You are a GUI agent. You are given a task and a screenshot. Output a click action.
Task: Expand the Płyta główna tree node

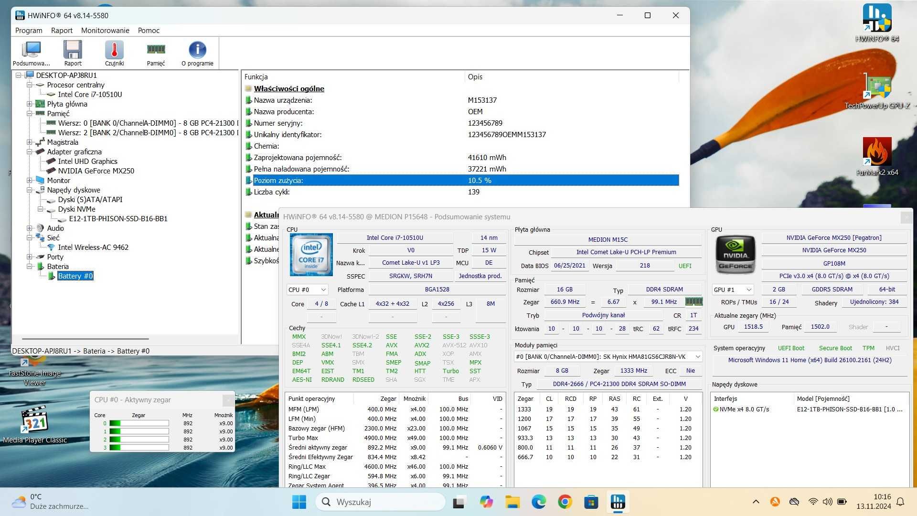coord(30,104)
